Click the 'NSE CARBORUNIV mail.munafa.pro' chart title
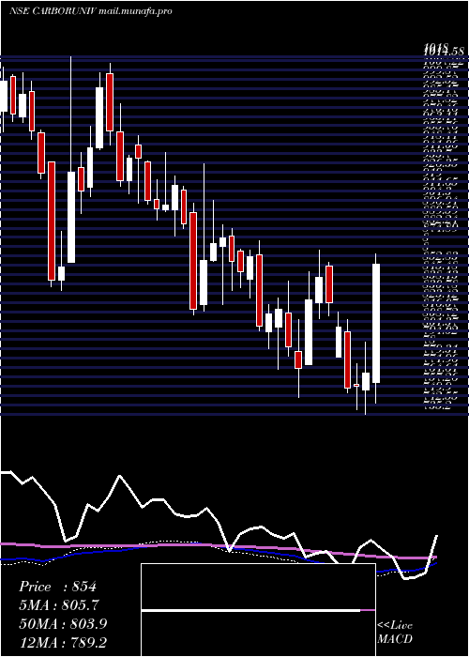469x657 pixels. [90, 11]
